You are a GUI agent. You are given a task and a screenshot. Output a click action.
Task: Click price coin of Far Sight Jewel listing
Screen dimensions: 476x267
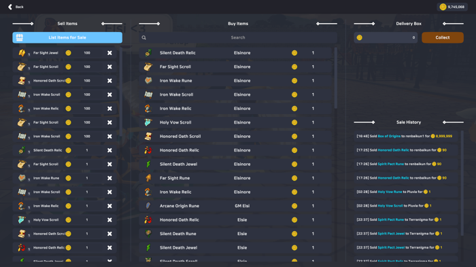tap(68, 53)
